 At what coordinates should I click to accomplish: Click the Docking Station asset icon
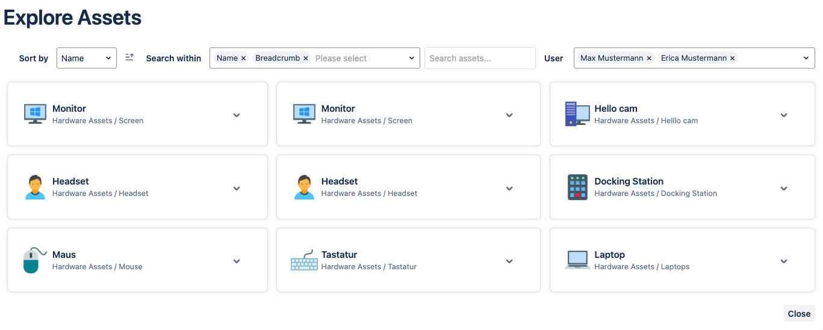pyautogui.click(x=577, y=188)
